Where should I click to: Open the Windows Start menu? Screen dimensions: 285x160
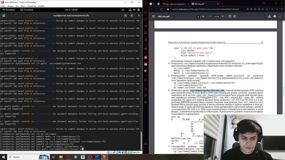4,157
